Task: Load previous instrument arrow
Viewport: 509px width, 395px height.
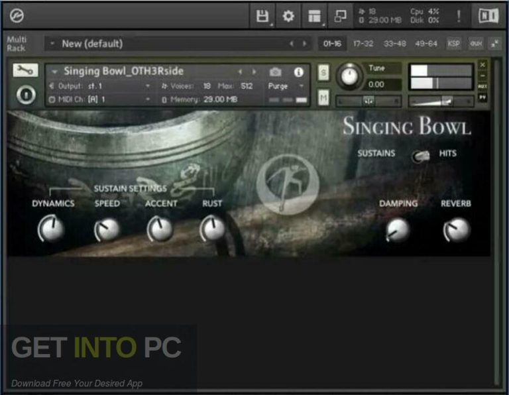Action: point(240,72)
